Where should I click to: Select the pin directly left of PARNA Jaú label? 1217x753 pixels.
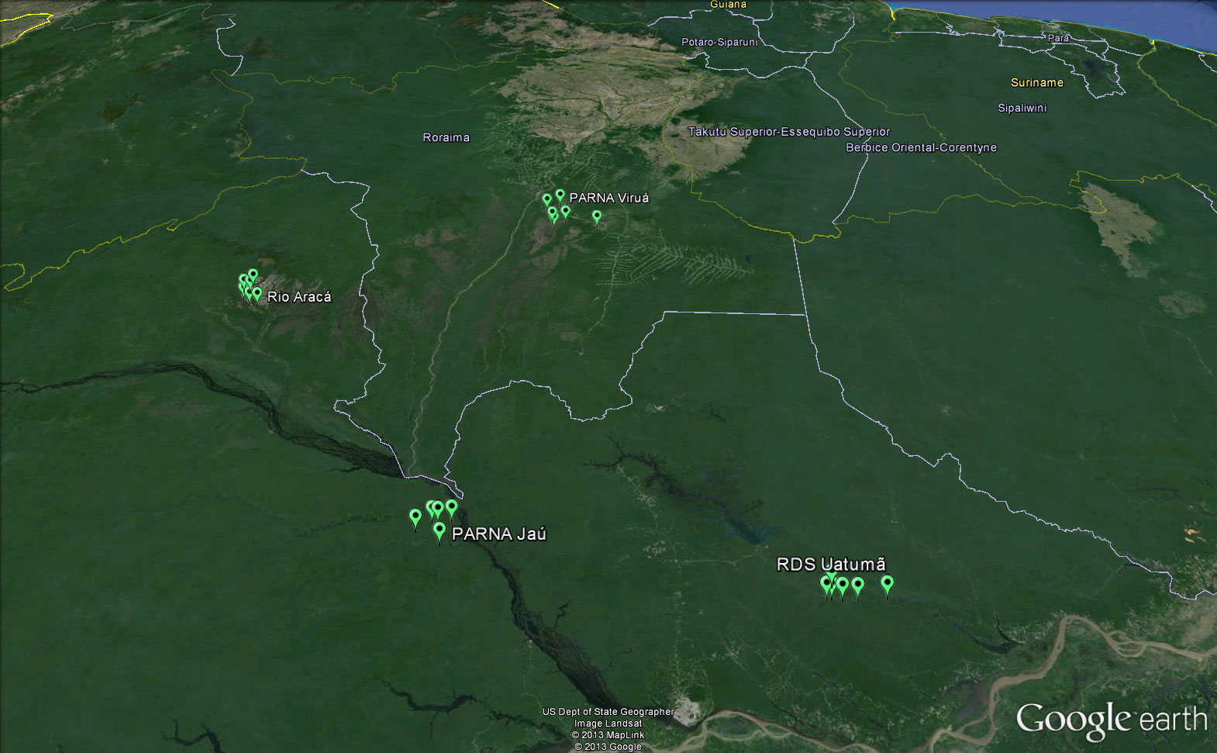(440, 531)
